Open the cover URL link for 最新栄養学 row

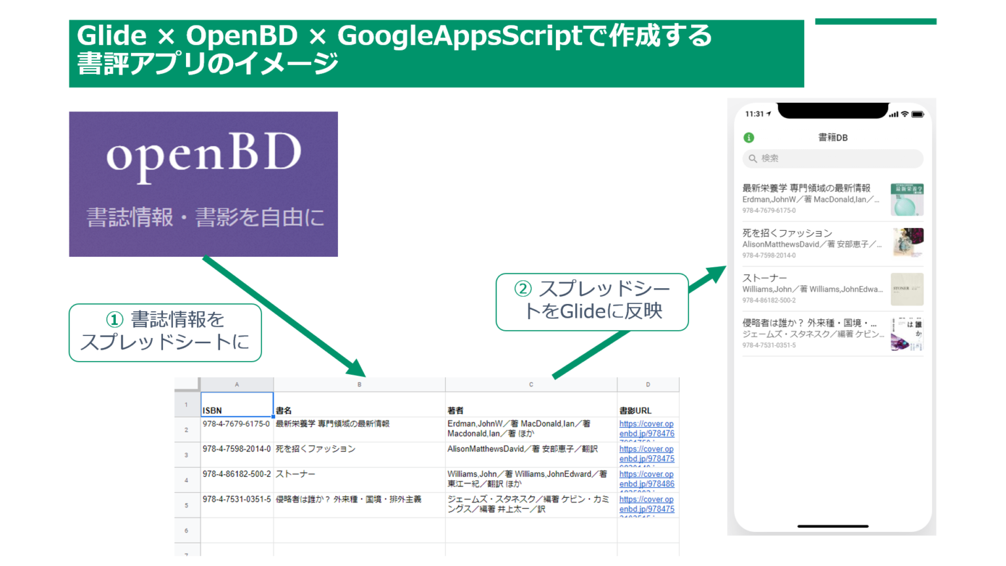click(647, 428)
